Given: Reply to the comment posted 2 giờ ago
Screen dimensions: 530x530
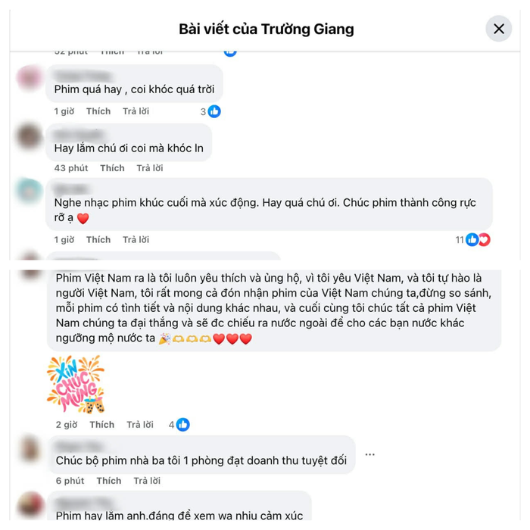Looking at the screenshot, I should point(140,425).
